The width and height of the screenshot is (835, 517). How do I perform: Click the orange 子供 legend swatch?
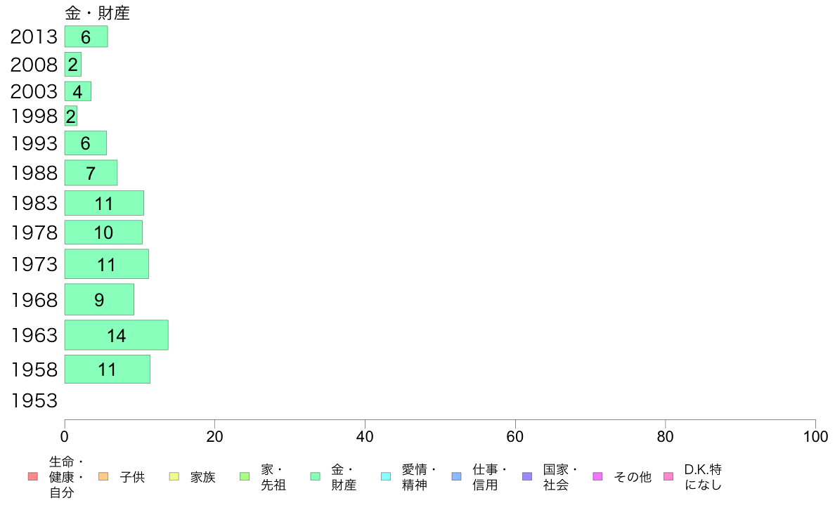[103, 476]
